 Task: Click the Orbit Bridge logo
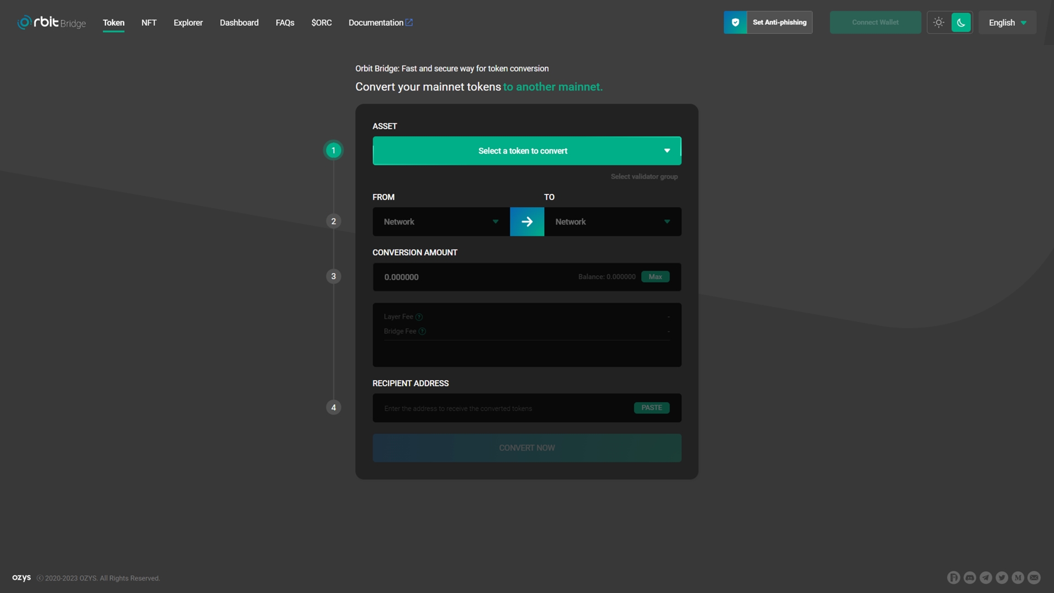click(51, 23)
